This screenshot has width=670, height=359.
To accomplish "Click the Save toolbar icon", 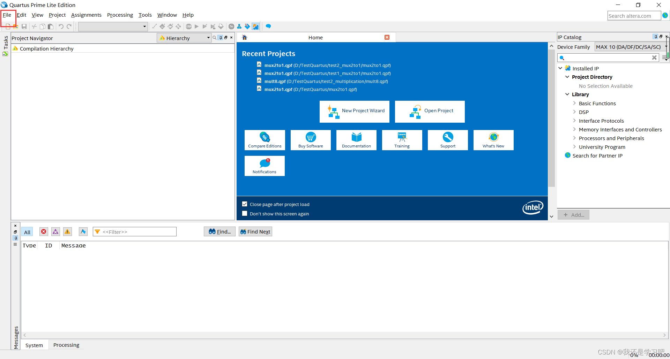I will pos(24,26).
